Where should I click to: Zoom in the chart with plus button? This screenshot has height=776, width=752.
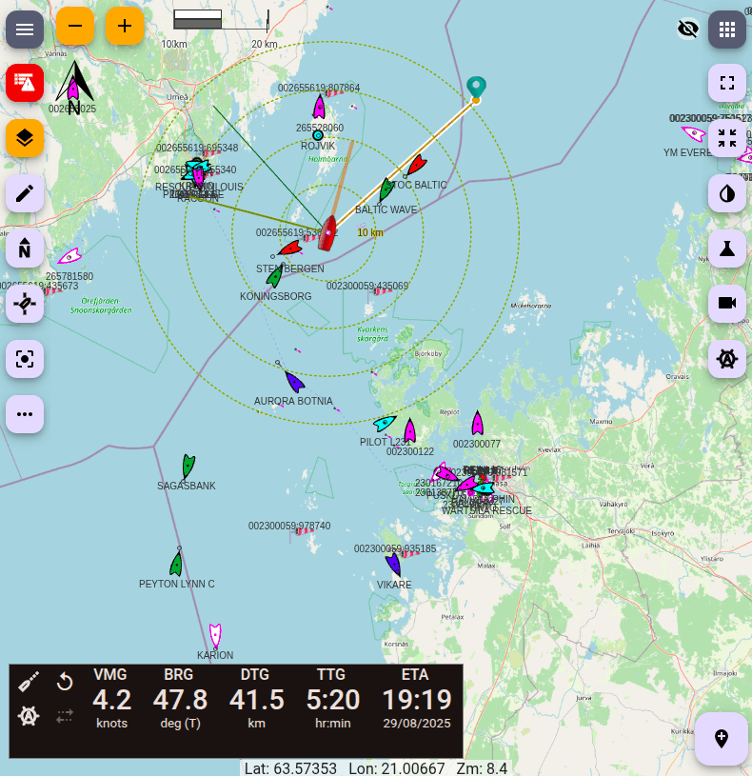tap(125, 26)
